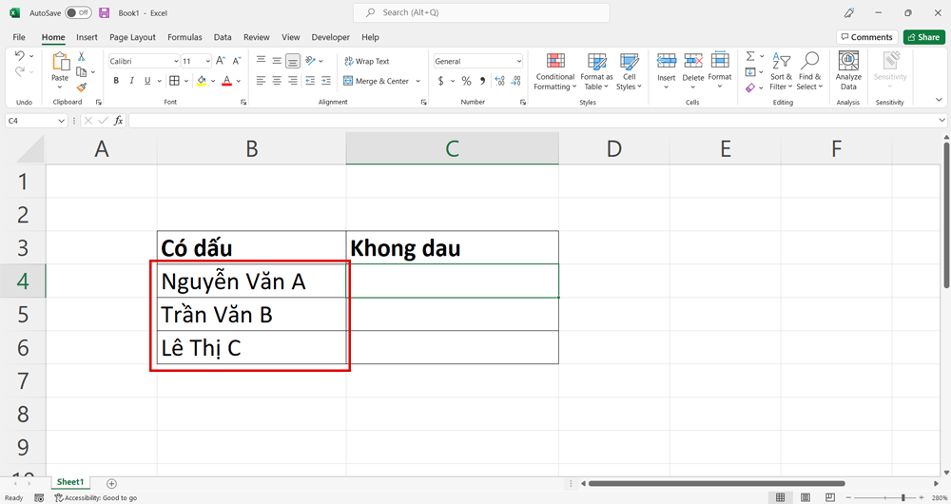This screenshot has height=504, width=951.
Task: Increase font size with larger A
Action: (221, 61)
